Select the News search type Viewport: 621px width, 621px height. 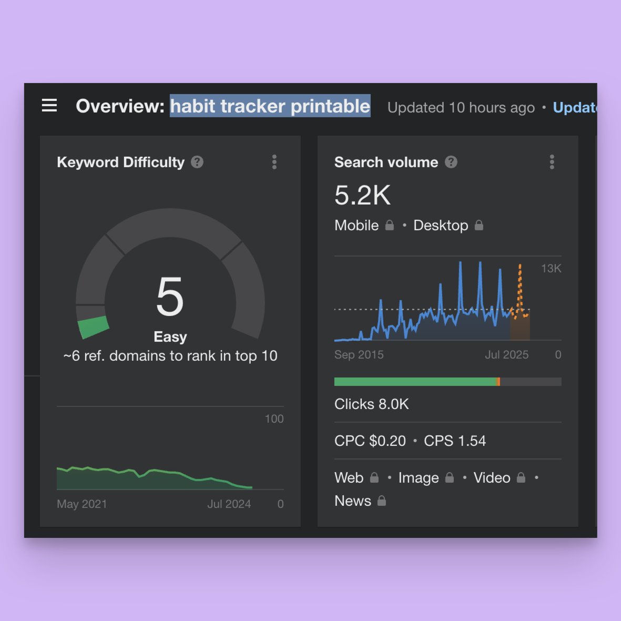pyautogui.click(x=353, y=501)
